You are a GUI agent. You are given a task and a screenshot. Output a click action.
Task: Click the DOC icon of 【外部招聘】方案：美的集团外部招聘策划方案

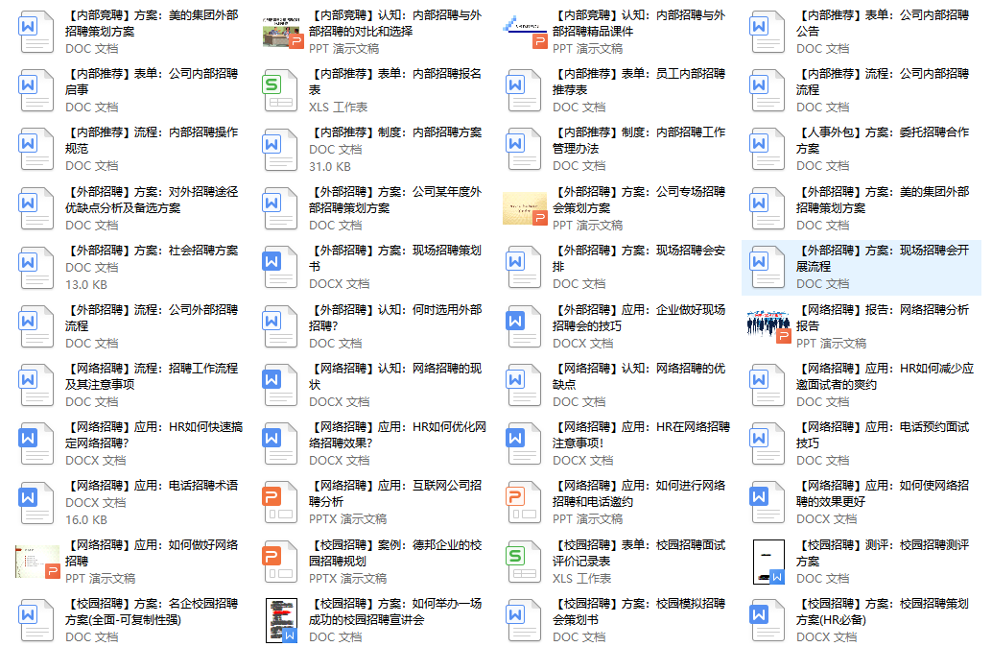[768, 208]
